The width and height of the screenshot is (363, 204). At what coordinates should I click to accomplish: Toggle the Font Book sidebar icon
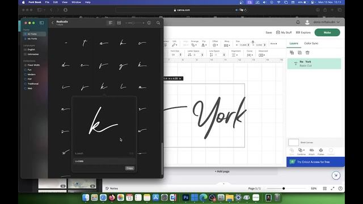41,23
